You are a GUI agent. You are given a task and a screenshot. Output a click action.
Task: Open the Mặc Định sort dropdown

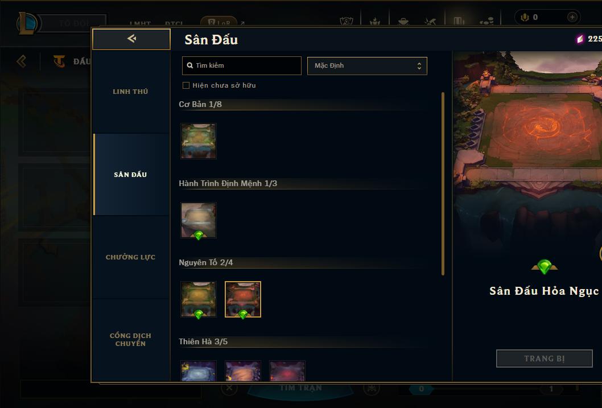[x=367, y=65]
